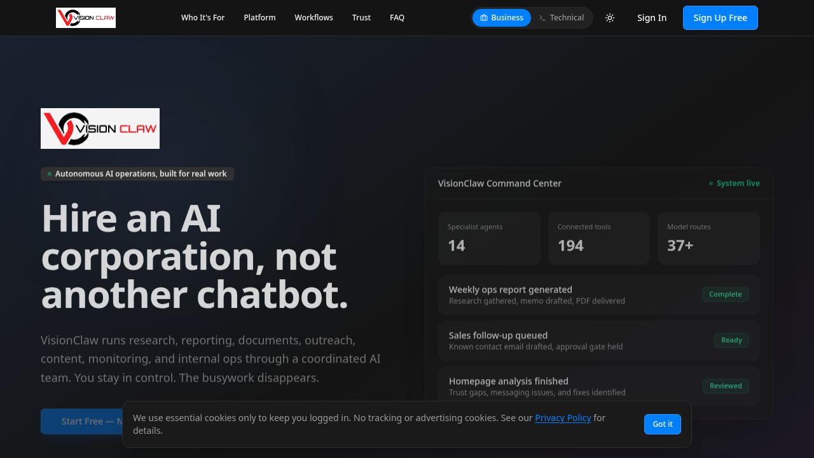Click the System live green status dot
Image resolution: width=814 pixels, height=458 pixels.
tap(710, 183)
